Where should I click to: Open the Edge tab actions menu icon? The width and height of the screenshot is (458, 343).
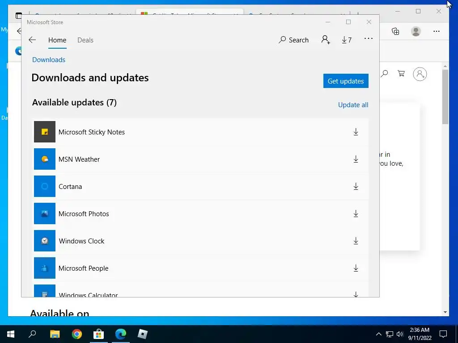(18, 16)
